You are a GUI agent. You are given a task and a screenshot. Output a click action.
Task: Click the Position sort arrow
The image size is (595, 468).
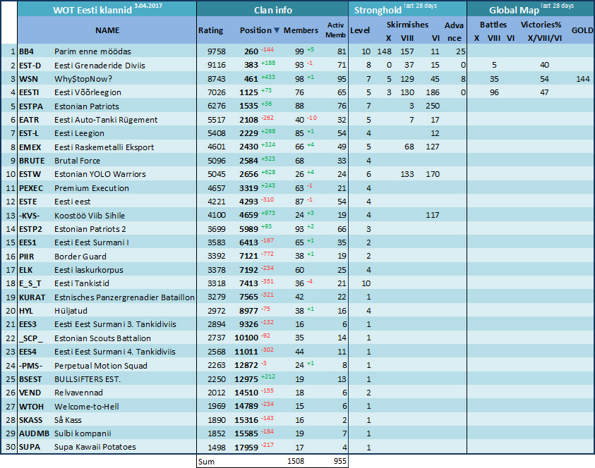pyautogui.click(x=277, y=30)
